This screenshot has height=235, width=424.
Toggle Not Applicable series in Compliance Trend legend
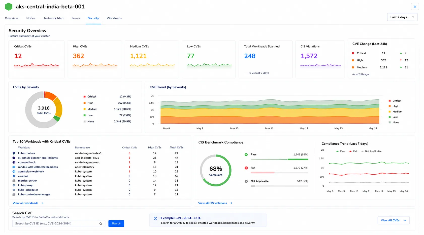(371, 151)
